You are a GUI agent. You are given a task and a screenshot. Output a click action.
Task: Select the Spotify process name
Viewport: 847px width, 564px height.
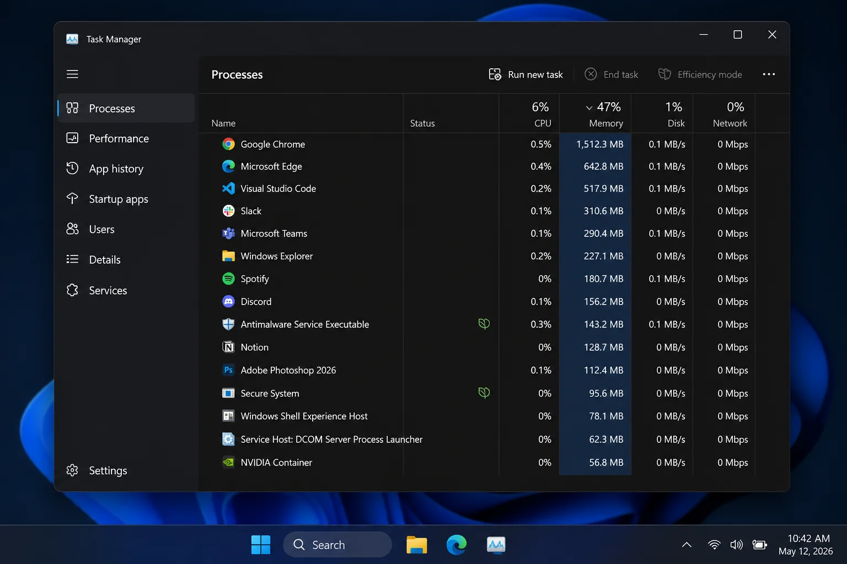click(255, 279)
